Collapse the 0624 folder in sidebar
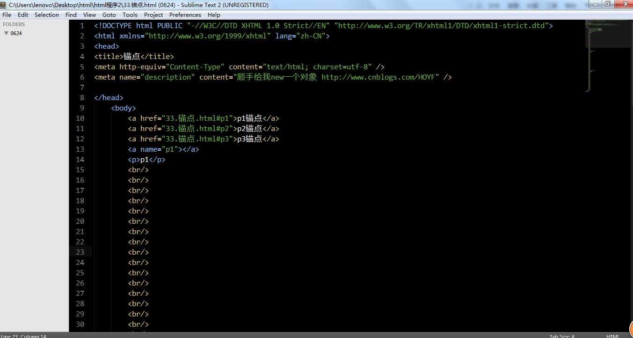The width and height of the screenshot is (633, 338). click(6, 33)
